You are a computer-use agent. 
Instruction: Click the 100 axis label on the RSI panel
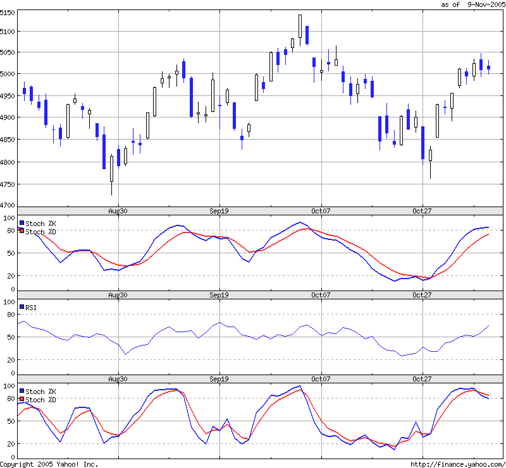point(9,302)
